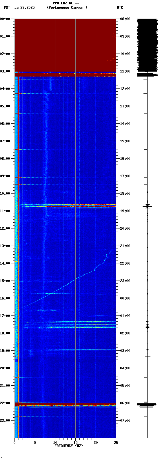
Task: Click the frequency axis value 5
Action: point(35,443)
